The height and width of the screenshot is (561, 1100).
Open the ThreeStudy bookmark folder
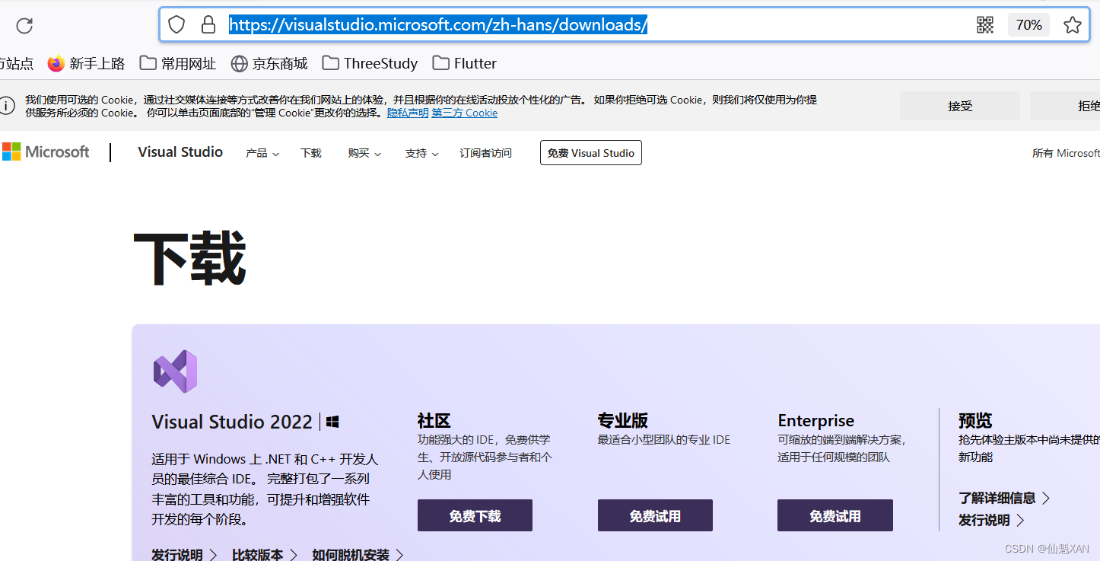tap(370, 63)
